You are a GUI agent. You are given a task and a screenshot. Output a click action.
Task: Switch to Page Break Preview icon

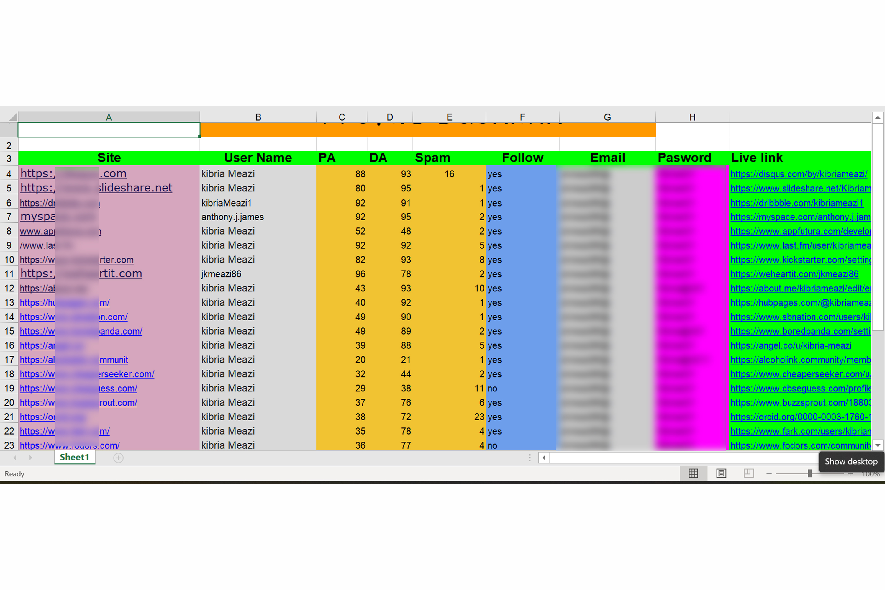point(749,473)
